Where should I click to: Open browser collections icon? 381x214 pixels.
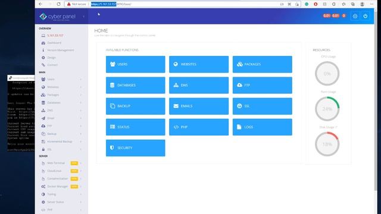tap(353, 4)
